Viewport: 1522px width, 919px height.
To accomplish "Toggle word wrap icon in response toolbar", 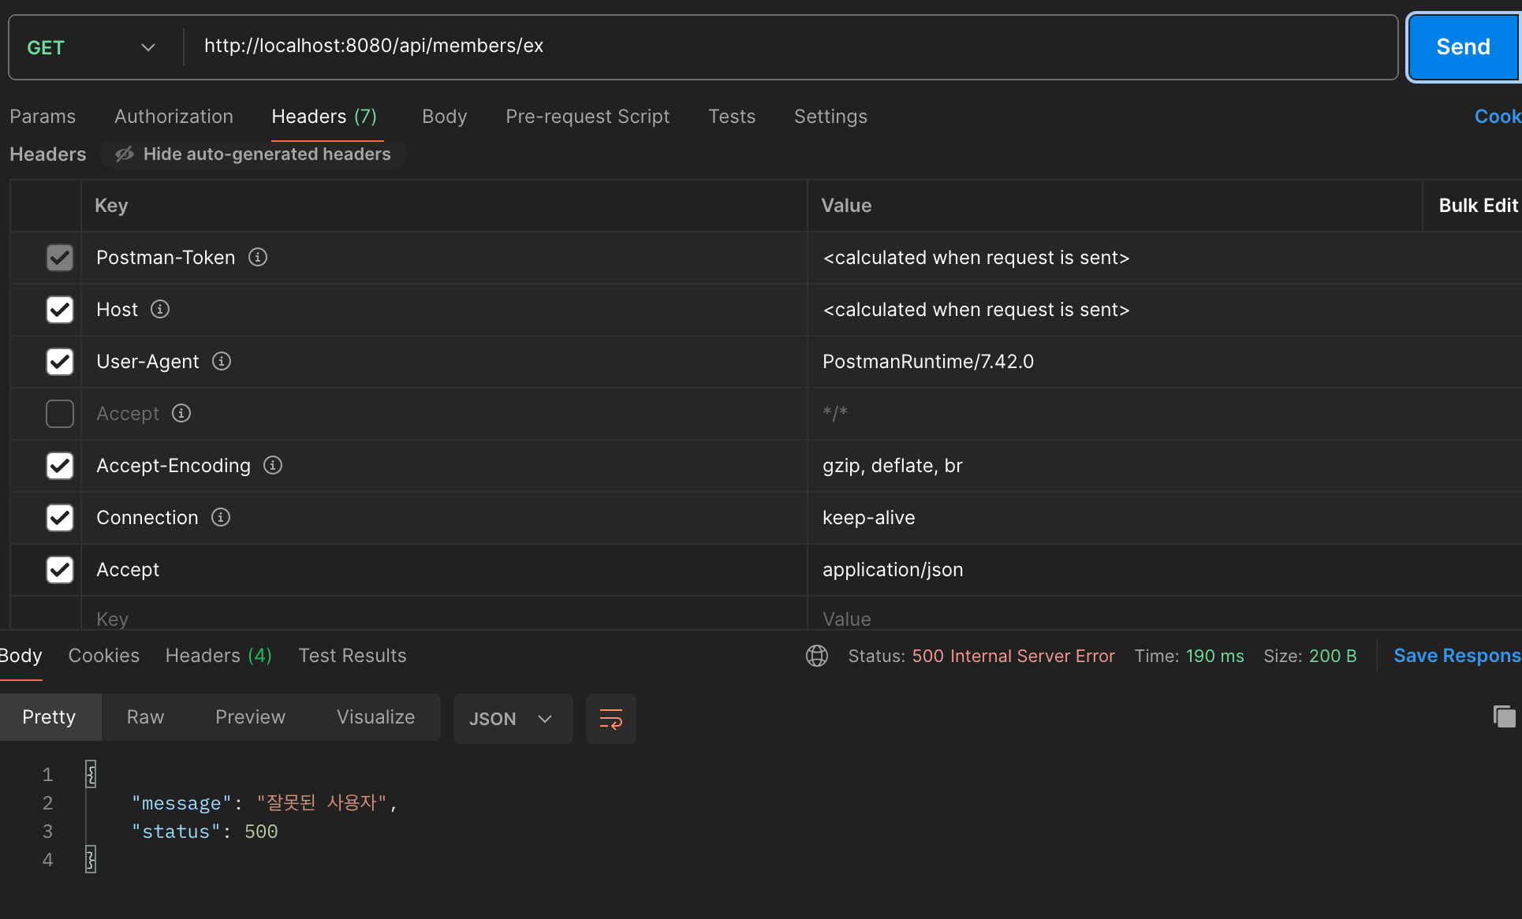I will pyautogui.click(x=610, y=719).
